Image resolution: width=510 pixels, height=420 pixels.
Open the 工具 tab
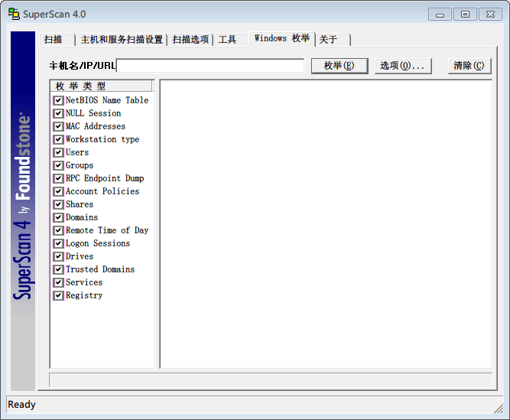coord(228,40)
